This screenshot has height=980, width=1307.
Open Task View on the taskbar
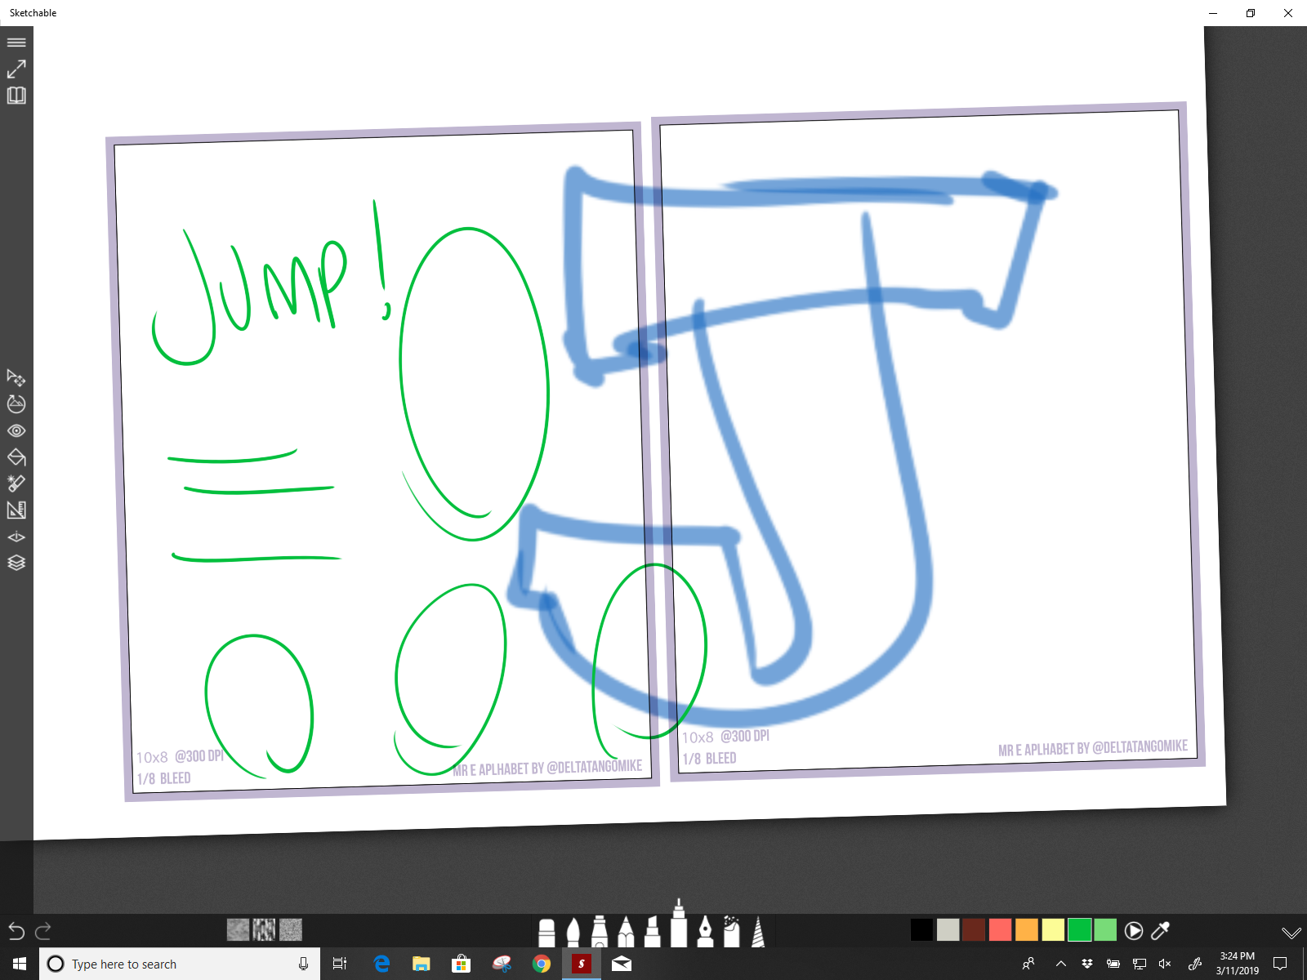[340, 964]
